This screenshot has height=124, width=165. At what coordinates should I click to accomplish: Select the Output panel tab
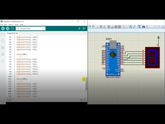click(x=9, y=100)
